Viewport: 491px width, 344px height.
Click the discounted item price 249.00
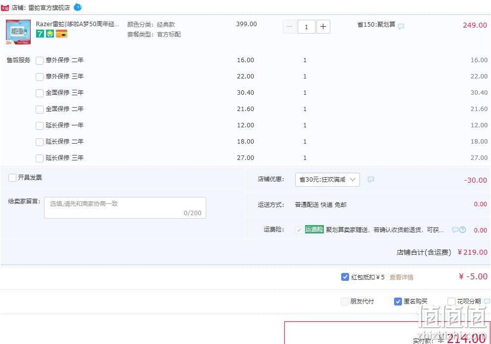click(x=475, y=25)
